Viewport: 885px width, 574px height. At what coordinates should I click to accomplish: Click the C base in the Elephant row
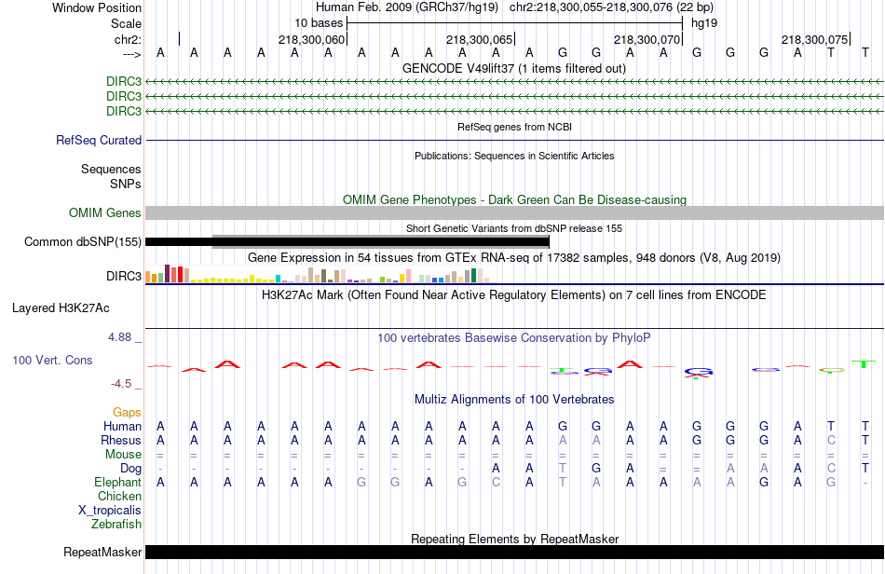click(496, 482)
